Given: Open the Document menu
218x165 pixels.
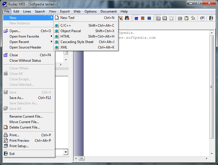Looking at the screenshot, I should (x=109, y=11).
